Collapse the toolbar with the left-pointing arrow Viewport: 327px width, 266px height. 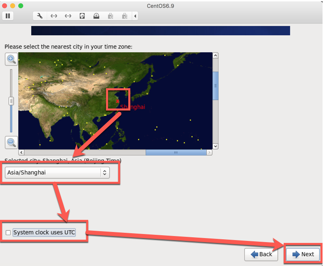coord(135,16)
